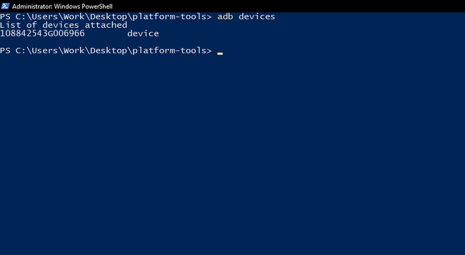This screenshot has height=255, width=465.
Task: Click the word "attached" in the output
Action: coord(106,25)
